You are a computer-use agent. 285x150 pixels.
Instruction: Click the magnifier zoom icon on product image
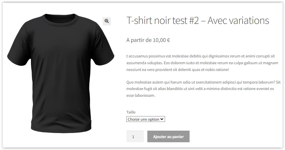pyautogui.click(x=107, y=21)
